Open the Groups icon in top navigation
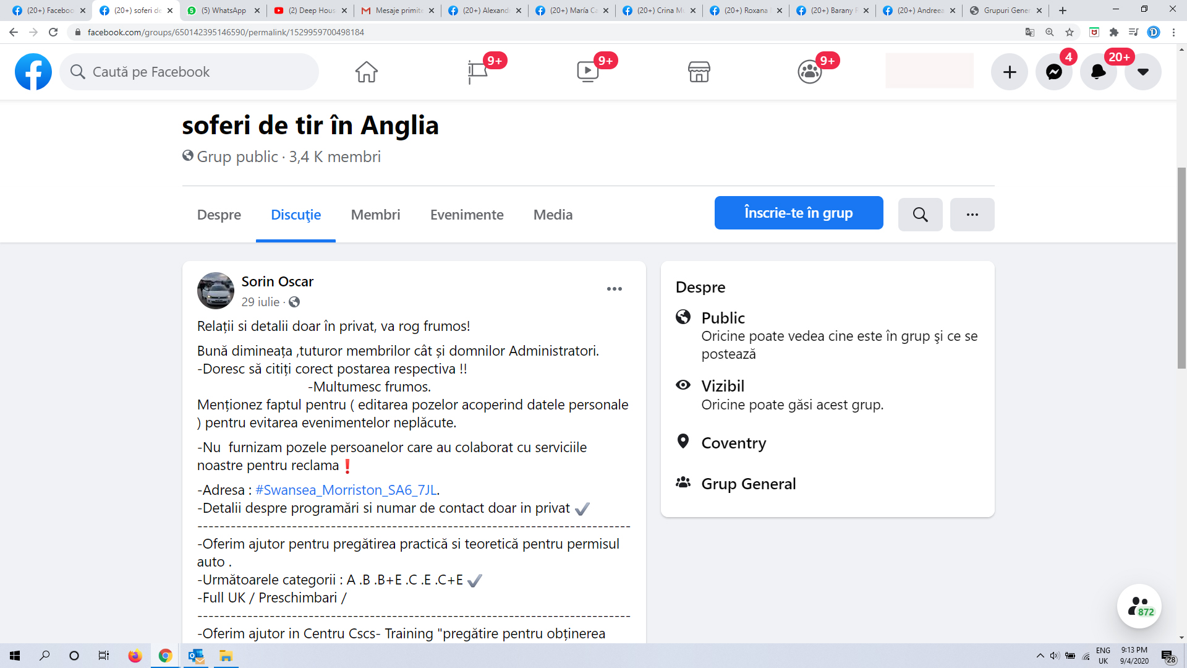 point(809,72)
